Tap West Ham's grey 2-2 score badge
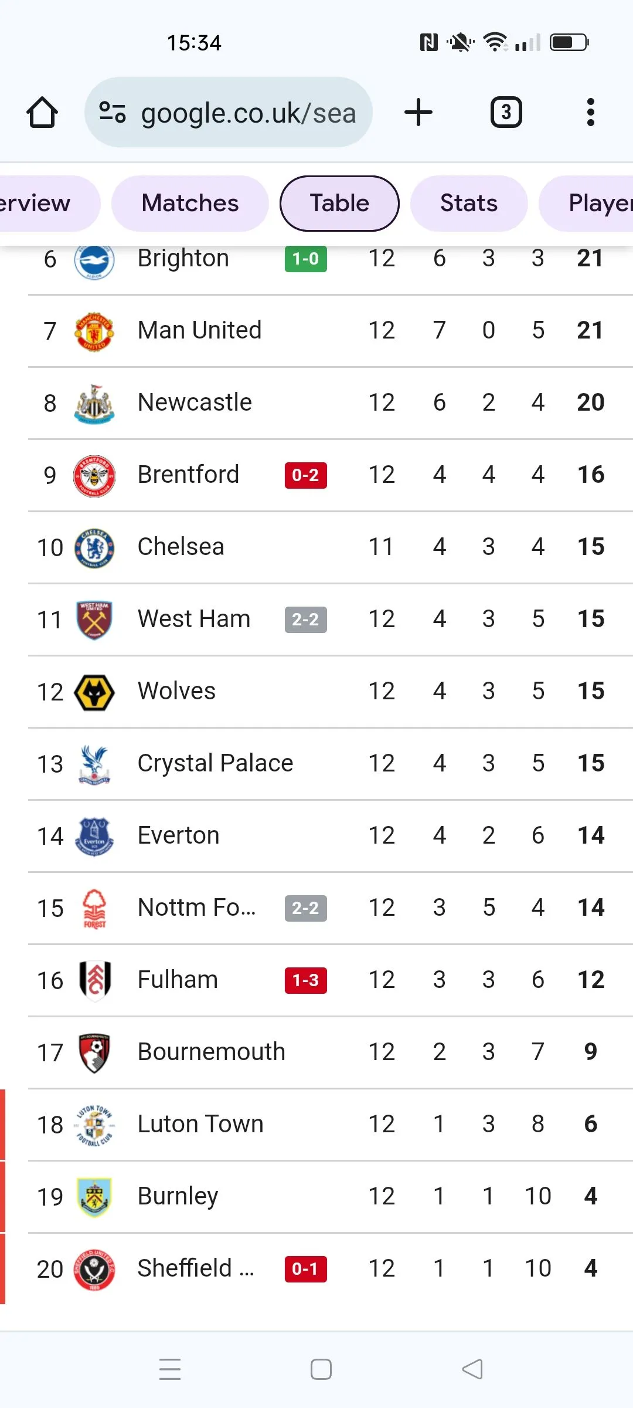The image size is (633, 1408). coord(305,620)
